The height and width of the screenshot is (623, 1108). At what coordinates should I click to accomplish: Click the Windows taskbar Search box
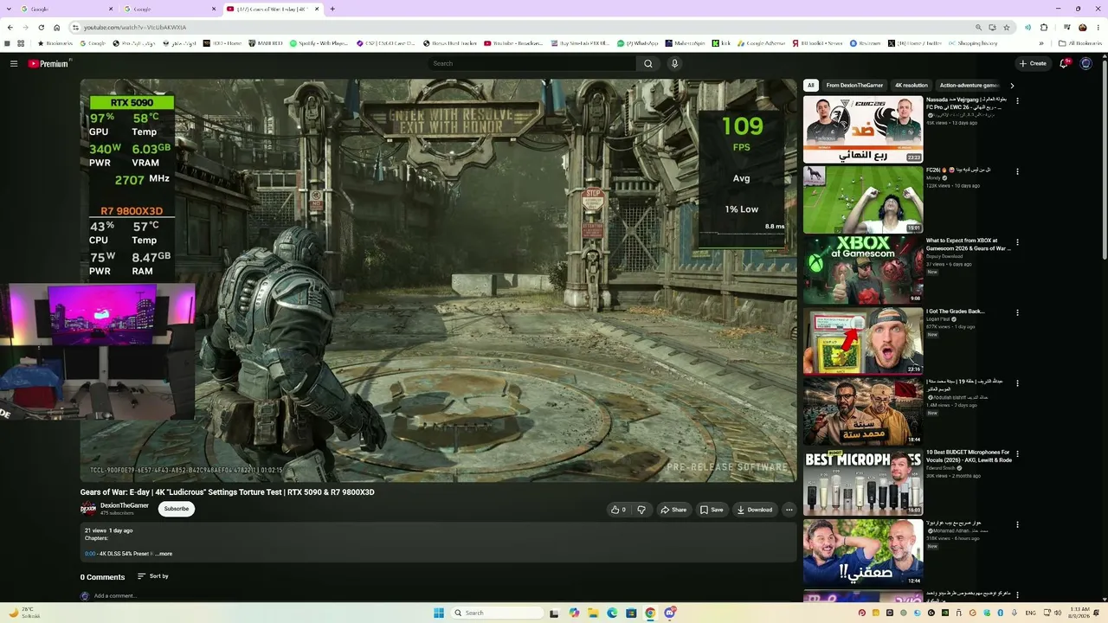pos(495,613)
